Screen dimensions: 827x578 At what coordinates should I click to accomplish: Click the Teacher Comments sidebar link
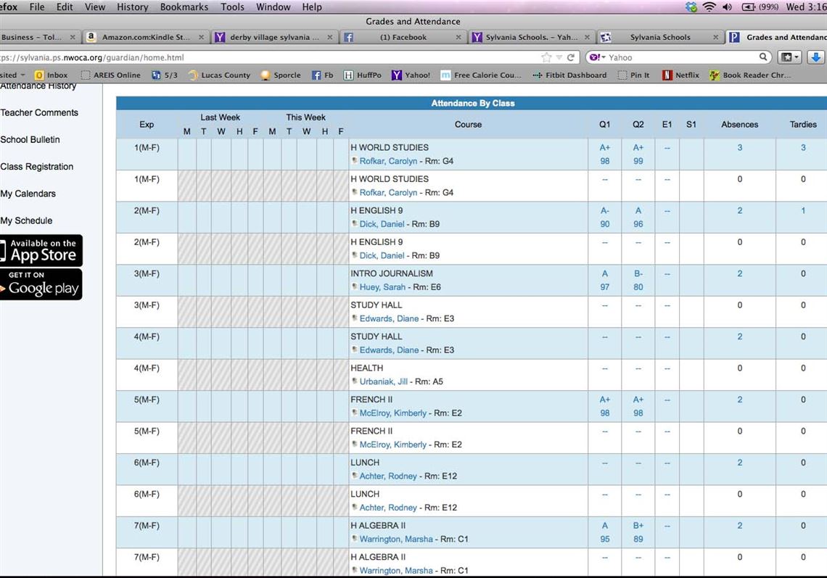point(39,112)
